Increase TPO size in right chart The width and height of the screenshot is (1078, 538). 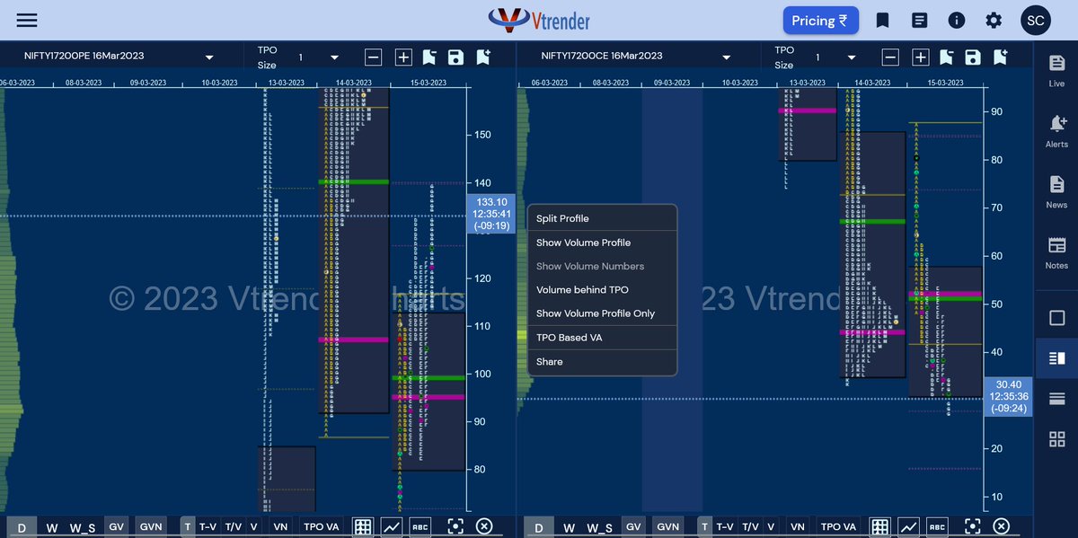click(x=920, y=57)
